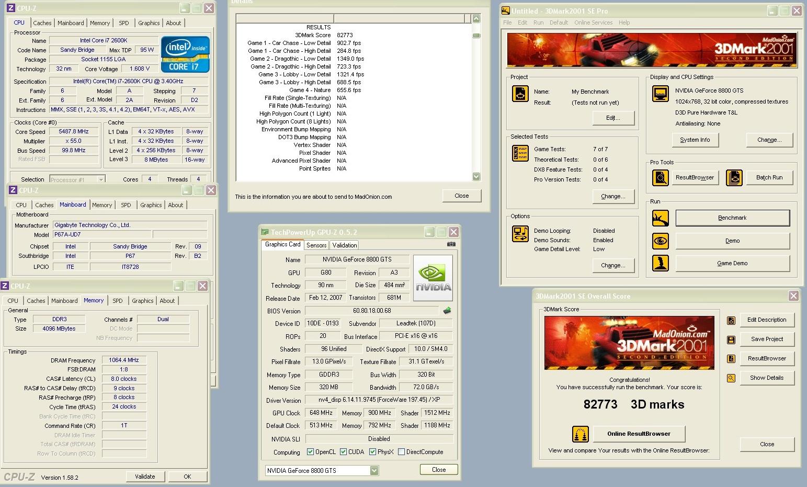Click the 3DMark2001 title bar application icon

pyautogui.click(x=505, y=10)
